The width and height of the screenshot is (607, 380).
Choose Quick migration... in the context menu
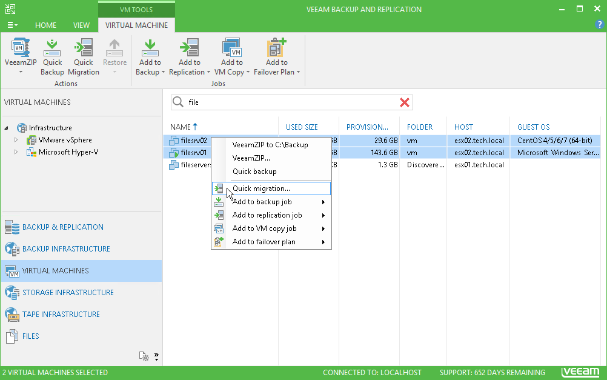pyautogui.click(x=271, y=188)
